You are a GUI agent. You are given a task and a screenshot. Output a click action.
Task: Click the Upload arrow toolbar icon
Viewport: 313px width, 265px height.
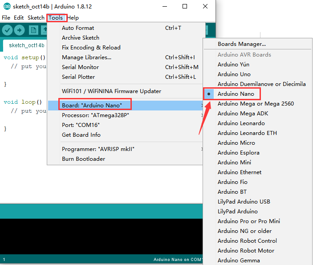(x=19, y=30)
